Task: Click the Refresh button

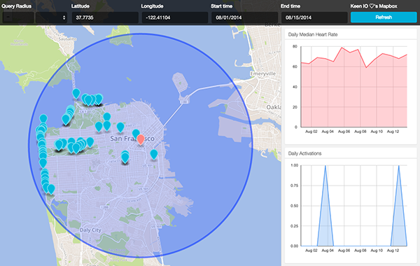Action: tap(384, 17)
